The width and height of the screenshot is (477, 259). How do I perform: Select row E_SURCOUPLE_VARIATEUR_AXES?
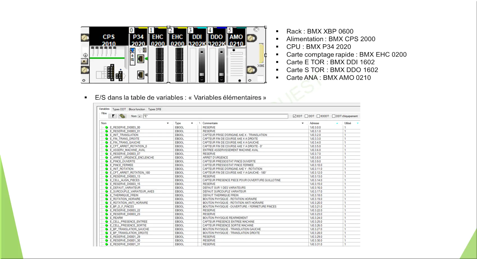[230, 192]
